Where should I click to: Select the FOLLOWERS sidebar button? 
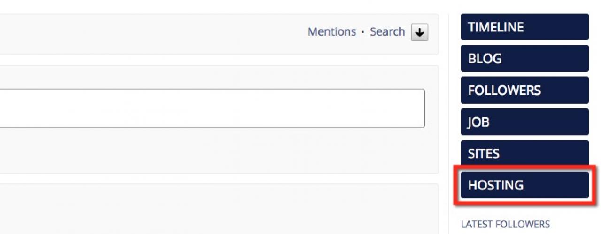tap(524, 90)
